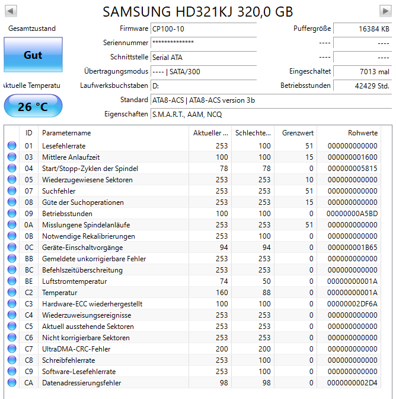Click the status orb for Mittlere Anlaufzeit
The image size is (396, 399).
pos(12,157)
